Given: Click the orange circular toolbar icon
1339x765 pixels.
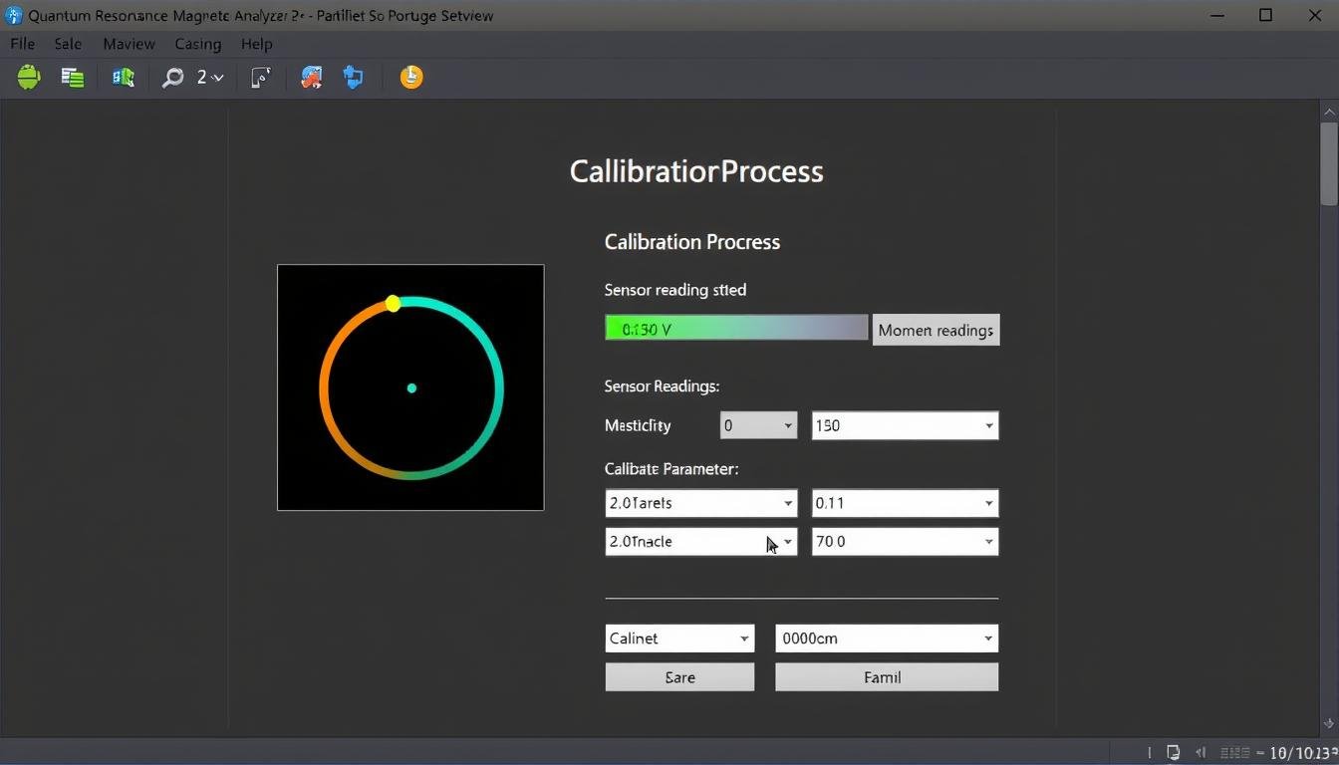Looking at the screenshot, I should tap(411, 78).
